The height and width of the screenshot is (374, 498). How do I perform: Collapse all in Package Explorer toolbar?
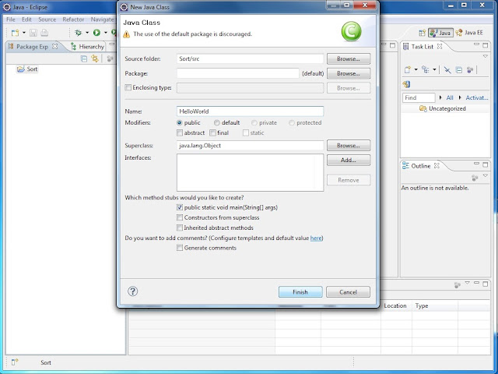coord(84,58)
